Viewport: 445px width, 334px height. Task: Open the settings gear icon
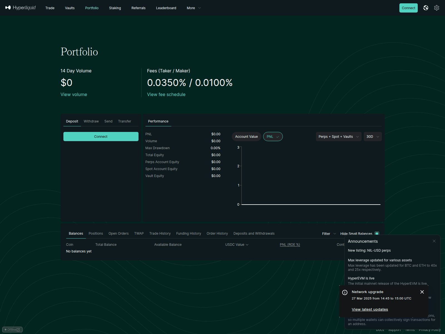(x=436, y=8)
